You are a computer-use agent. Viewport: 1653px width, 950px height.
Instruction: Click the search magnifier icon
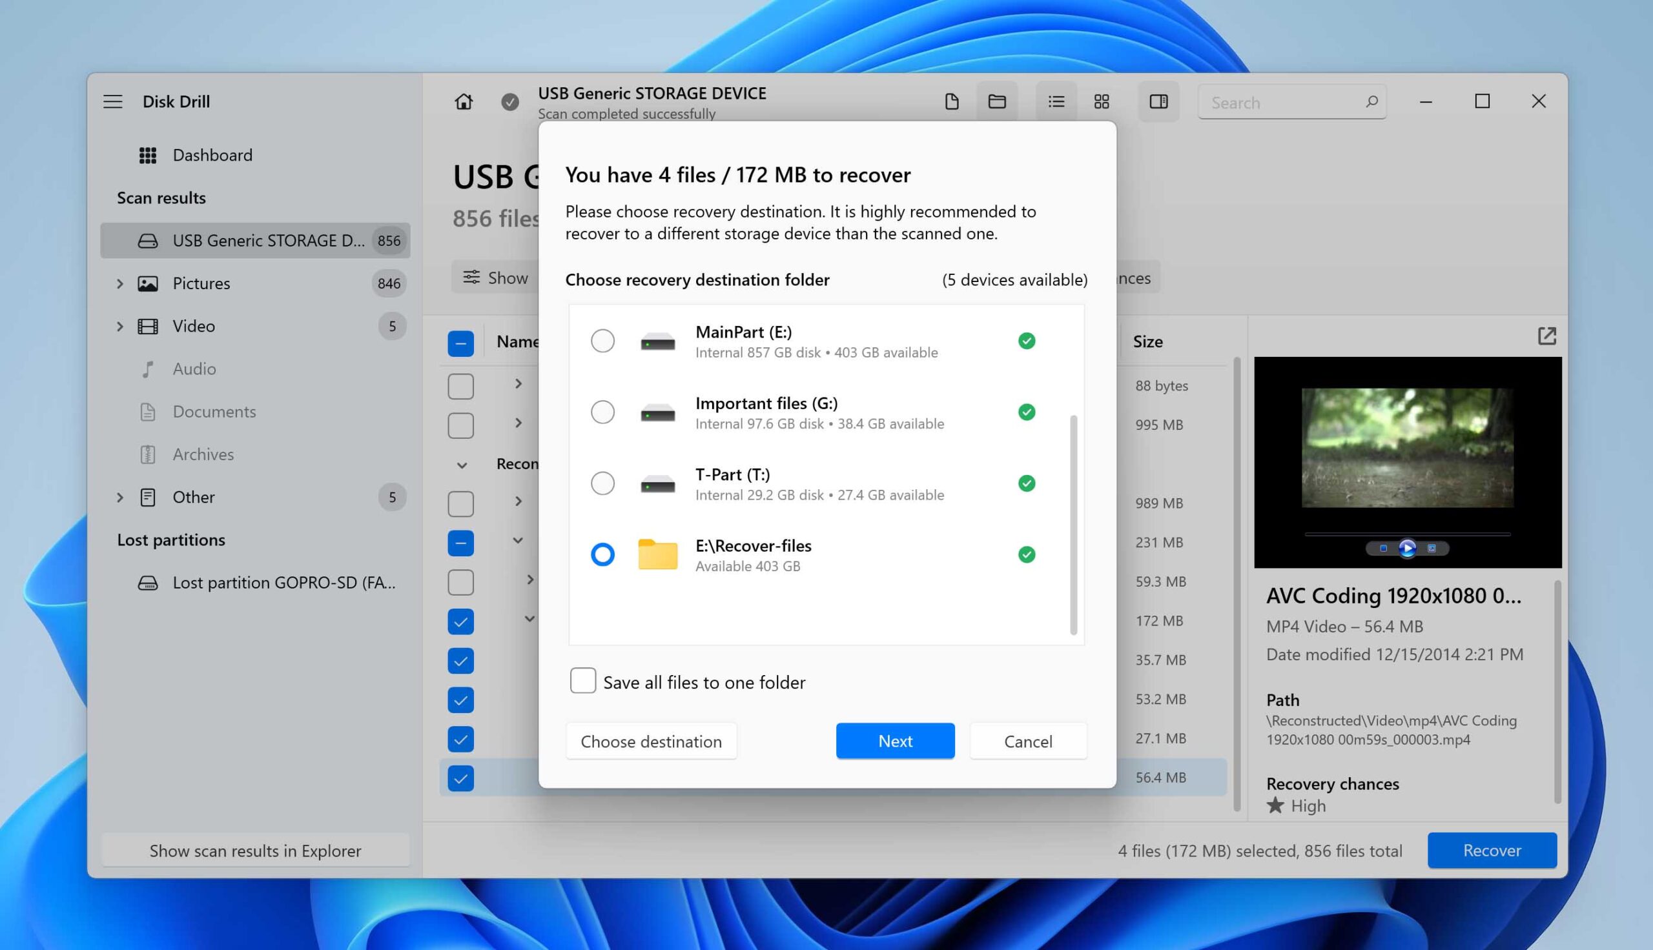point(1371,102)
